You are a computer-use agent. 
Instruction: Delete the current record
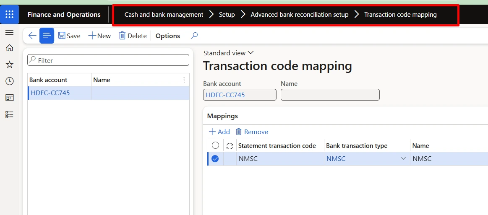tap(133, 36)
